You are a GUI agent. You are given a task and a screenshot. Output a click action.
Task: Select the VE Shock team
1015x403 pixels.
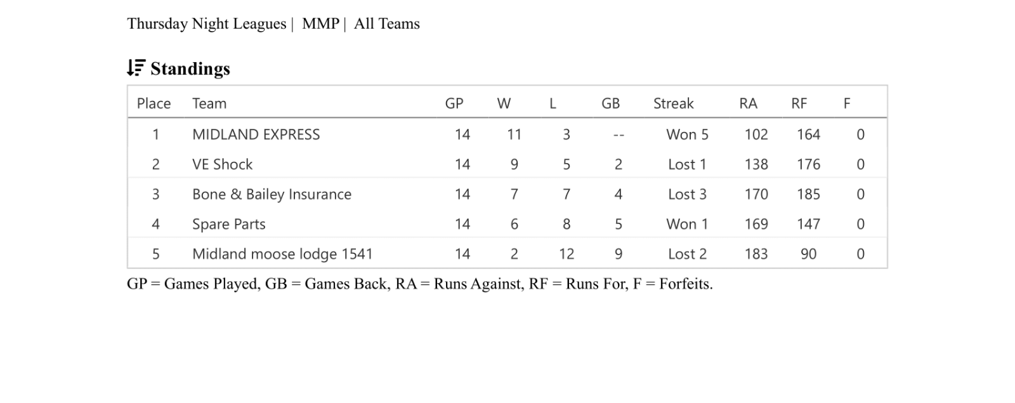(x=222, y=164)
